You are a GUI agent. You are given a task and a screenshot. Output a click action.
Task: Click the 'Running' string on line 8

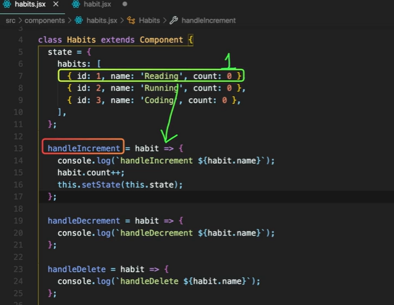click(x=161, y=88)
